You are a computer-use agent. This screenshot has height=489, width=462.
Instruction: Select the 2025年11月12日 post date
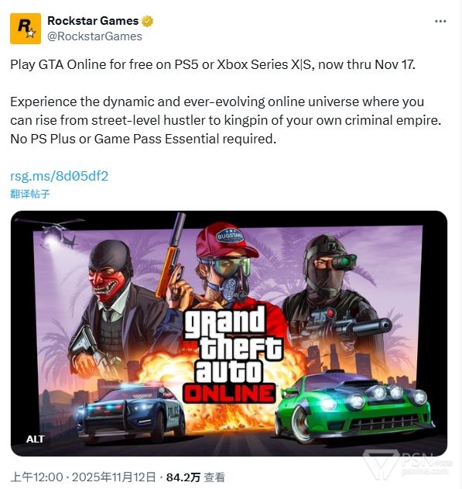coord(114,477)
